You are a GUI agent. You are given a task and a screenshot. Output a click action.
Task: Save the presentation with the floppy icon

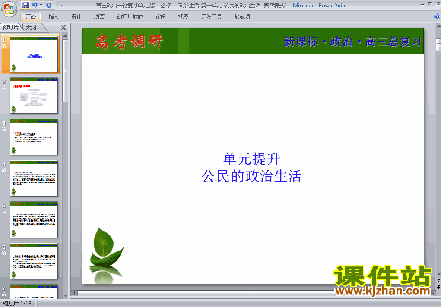tap(25, 5)
